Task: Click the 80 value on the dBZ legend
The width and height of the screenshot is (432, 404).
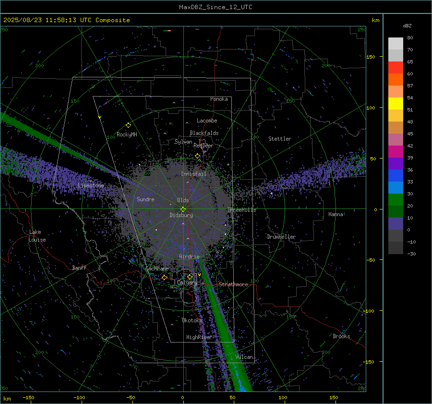Action: (410, 38)
